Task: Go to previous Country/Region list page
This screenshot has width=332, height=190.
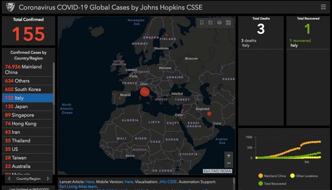Action: [9, 179]
